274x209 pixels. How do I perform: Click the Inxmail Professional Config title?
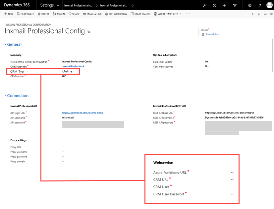pos(44,31)
